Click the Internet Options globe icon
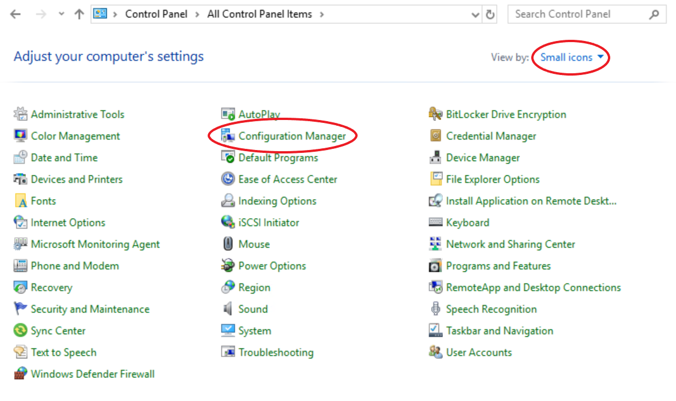Viewport: 676px width, 401px height. click(x=20, y=223)
